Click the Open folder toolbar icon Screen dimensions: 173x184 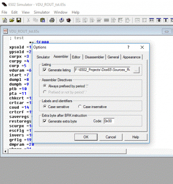click(x=12, y=20)
